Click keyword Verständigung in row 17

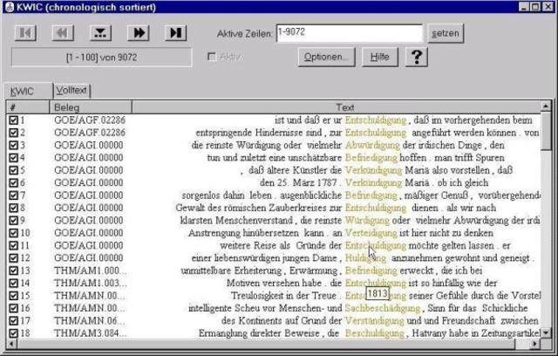pos(374,321)
